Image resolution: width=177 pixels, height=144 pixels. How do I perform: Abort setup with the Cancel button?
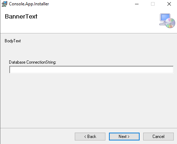pos(158,137)
